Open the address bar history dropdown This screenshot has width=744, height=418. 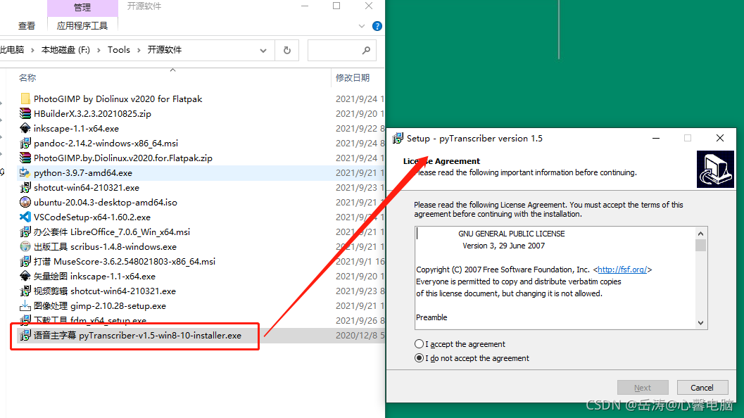(263, 50)
